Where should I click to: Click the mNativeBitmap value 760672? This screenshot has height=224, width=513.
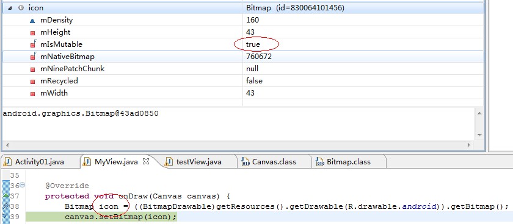[259, 57]
